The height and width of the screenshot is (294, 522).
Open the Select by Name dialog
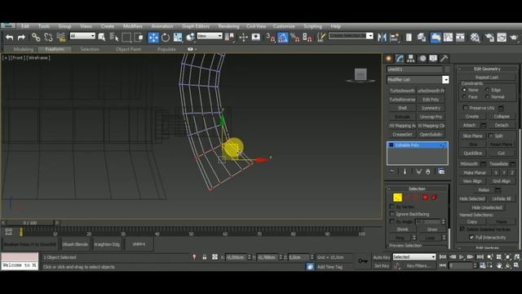click(114, 38)
